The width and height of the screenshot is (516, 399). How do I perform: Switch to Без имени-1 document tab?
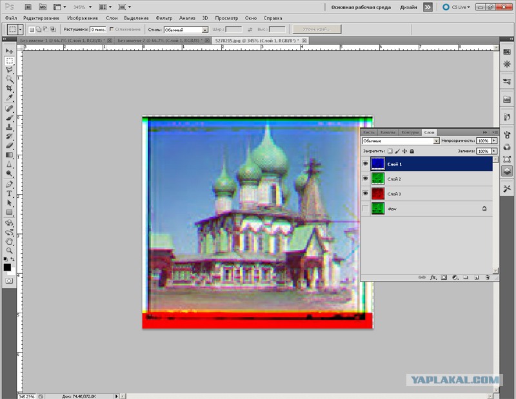65,41
